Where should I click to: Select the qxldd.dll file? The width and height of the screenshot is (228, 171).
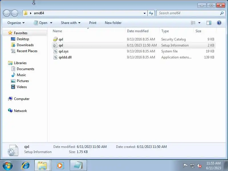(x=133, y=57)
